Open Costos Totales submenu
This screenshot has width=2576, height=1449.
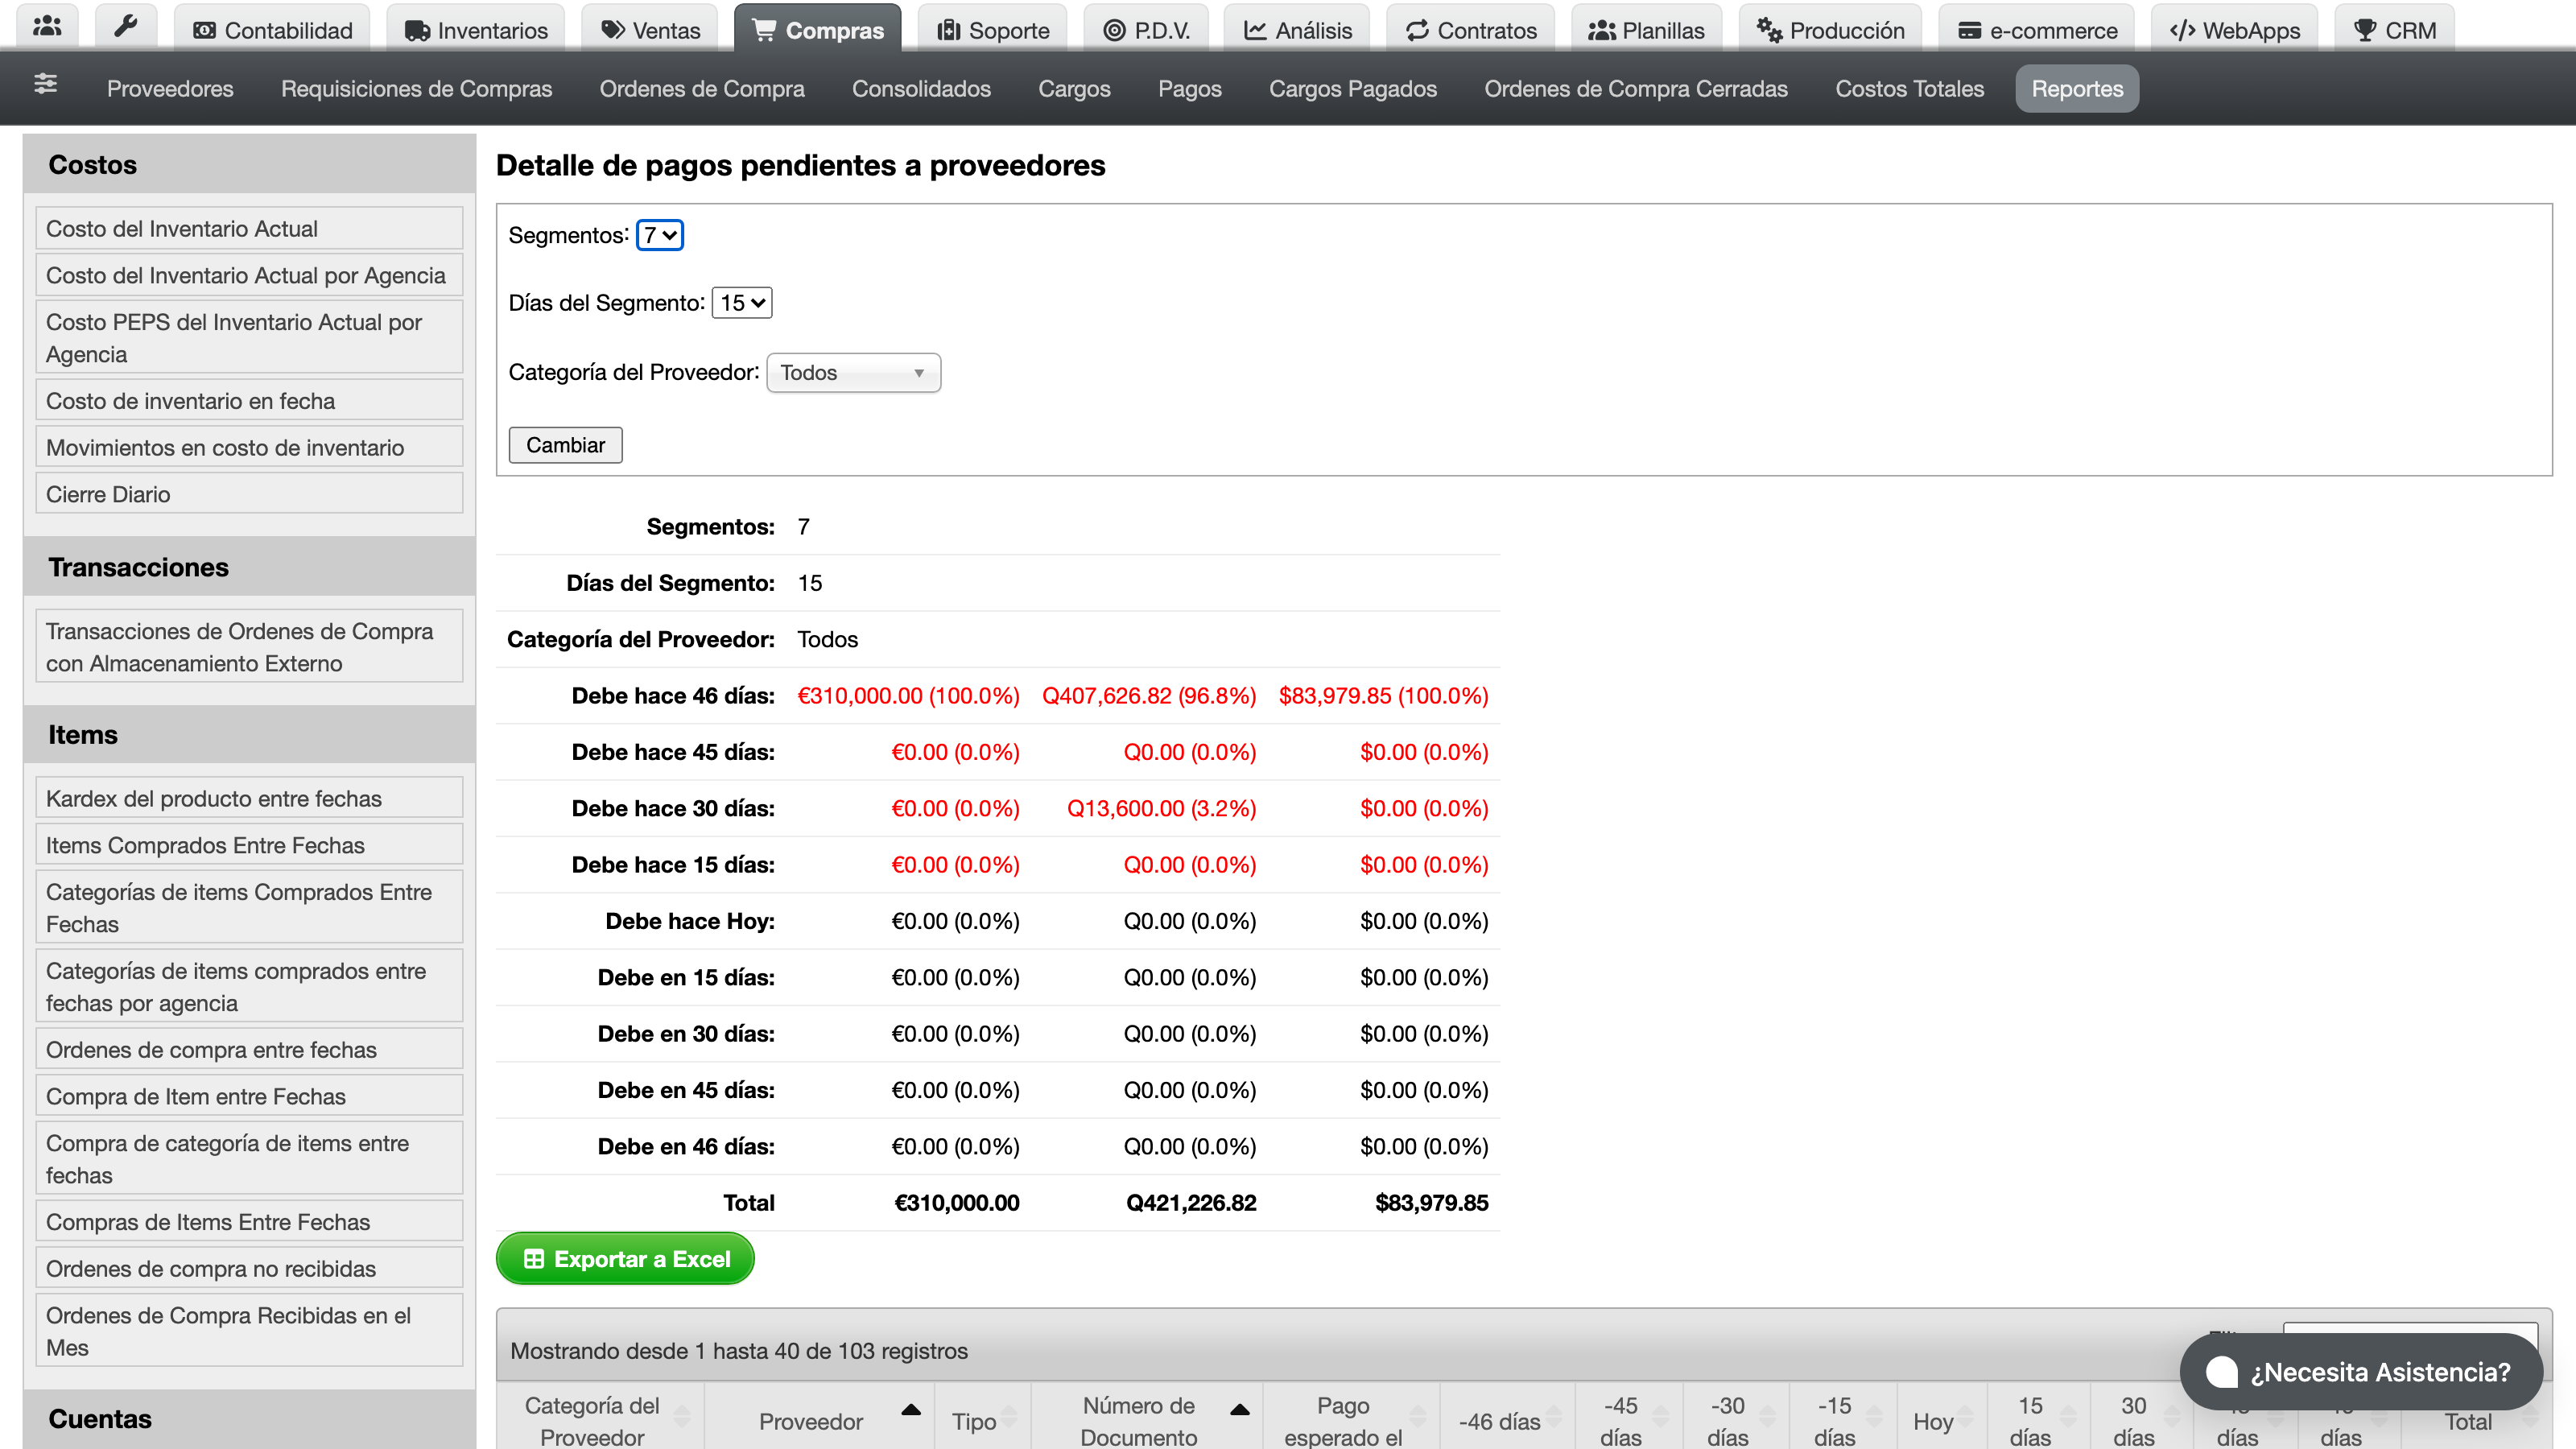(x=1909, y=88)
